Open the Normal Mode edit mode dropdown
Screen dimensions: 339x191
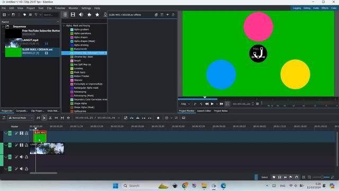[x=21, y=118]
